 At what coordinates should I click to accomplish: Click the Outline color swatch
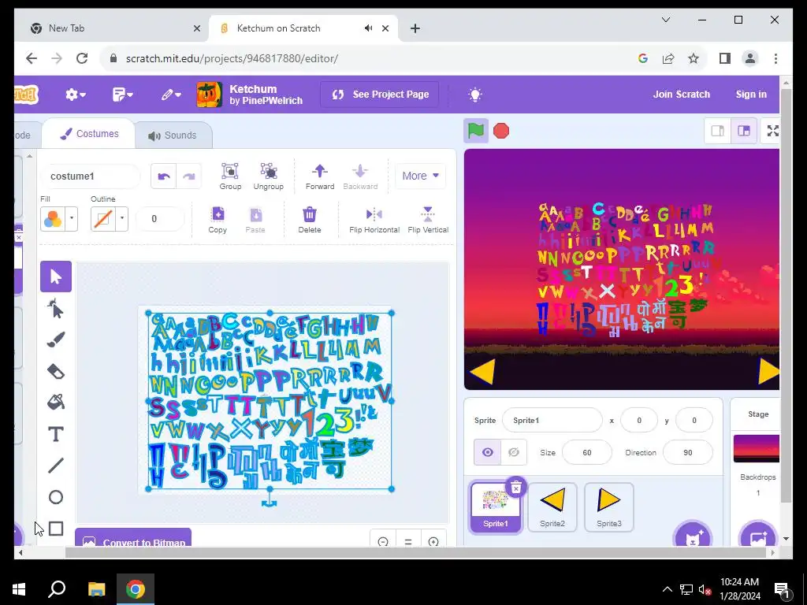[x=103, y=219]
